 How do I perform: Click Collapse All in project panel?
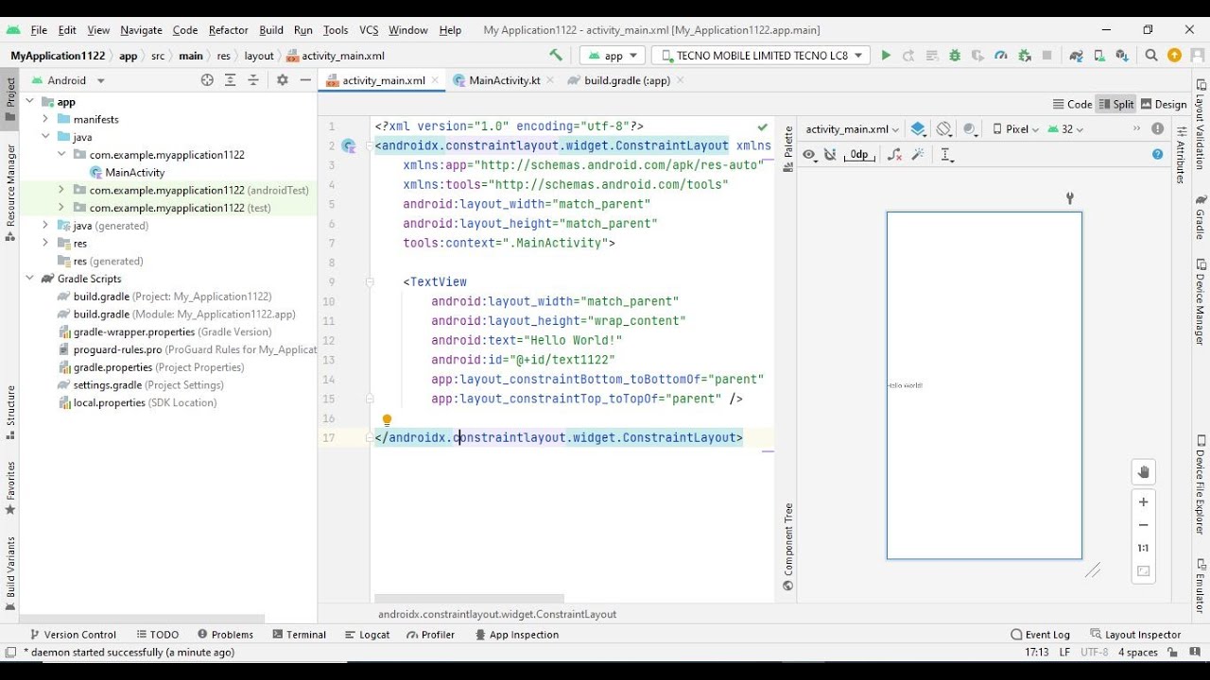coord(252,80)
